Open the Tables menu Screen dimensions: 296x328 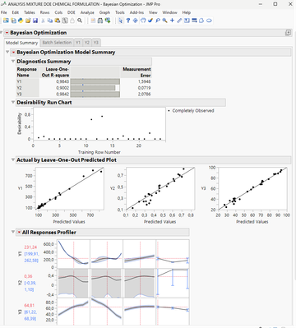tap(30, 12)
